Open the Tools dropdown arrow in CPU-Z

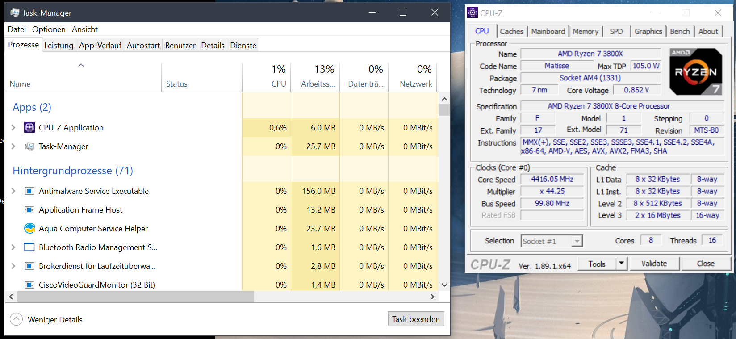pyautogui.click(x=621, y=264)
